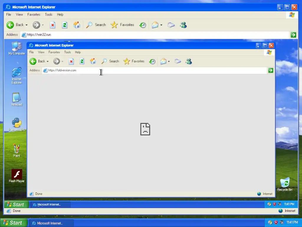Select Microsoft Internet taskbar button in inner taskbar
This screenshot has height=227, width=302.
(x=50, y=205)
